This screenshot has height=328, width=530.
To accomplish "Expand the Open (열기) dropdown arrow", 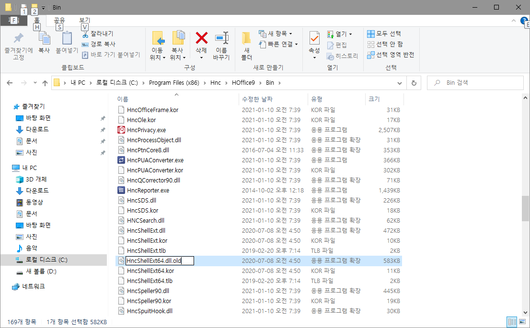I will (350, 34).
